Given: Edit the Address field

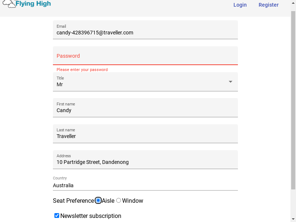Looking at the screenshot, I should point(145,162).
